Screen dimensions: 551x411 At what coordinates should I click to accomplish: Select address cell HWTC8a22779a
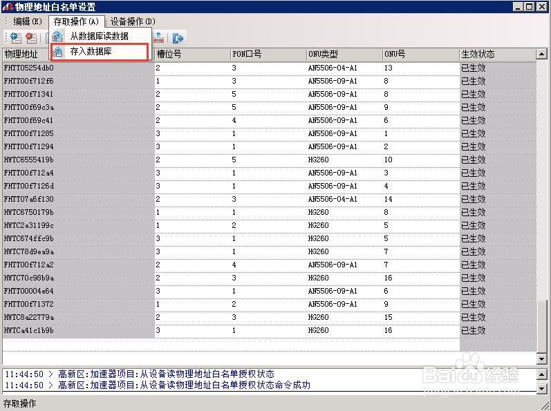pyautogui.click(x=79, y=317)
